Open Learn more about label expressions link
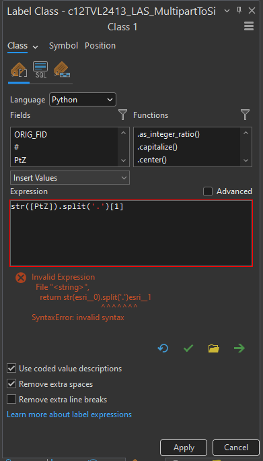 (x=69, y=414)
